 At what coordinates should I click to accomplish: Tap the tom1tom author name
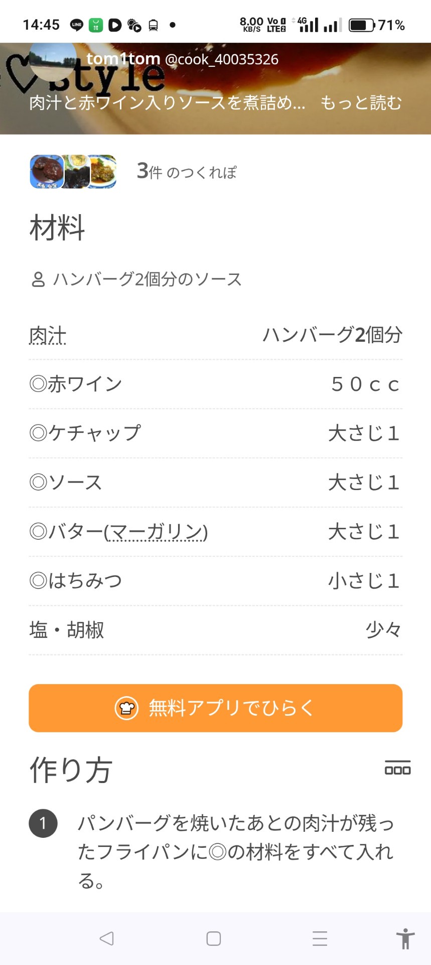pyautogui.click(x=123, y=59)
